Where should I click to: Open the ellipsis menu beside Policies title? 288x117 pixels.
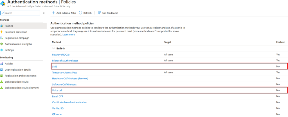82,2
